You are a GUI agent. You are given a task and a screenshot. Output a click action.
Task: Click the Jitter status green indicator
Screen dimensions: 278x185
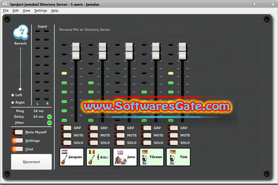(49, 123)
